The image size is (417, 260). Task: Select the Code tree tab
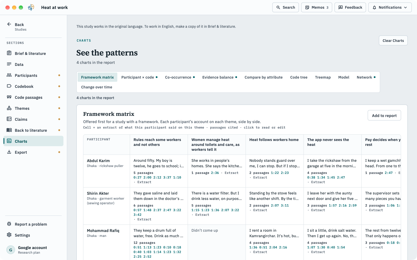pos(299,77)
